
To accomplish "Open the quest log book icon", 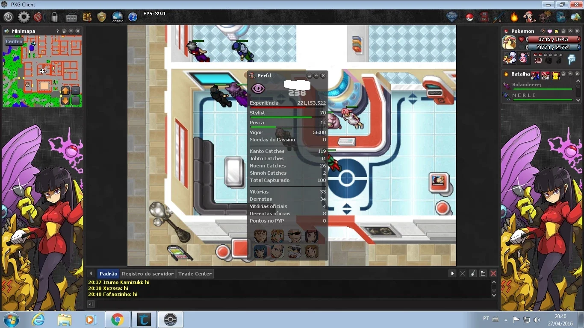I will point(87,17).
